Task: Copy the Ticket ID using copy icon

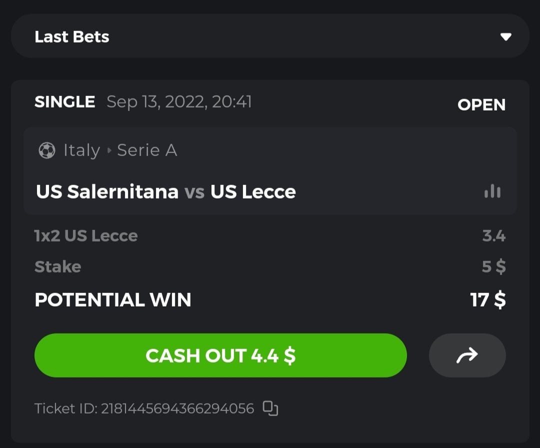Action: click(x=270, y=408)
